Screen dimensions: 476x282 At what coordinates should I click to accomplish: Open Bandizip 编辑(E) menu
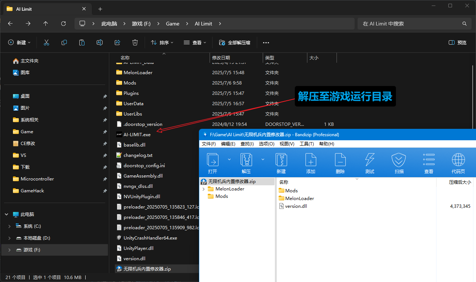click(x=228, y=144)
